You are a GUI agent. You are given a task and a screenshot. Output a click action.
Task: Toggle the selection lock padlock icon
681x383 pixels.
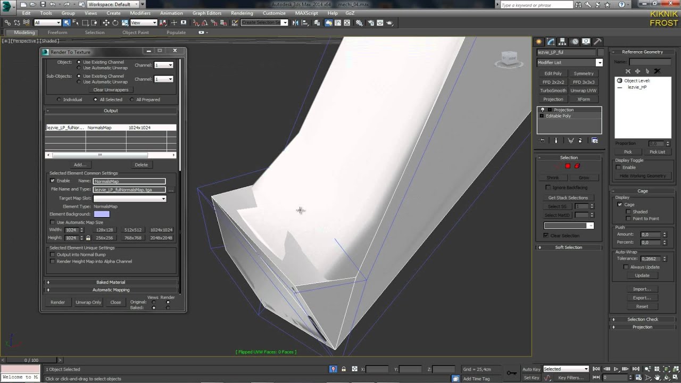tap(344, 369)
